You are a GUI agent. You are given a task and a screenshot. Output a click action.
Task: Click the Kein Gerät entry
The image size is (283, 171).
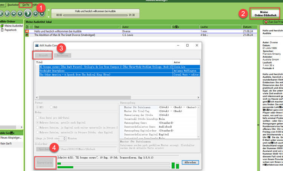coord(6,144)
